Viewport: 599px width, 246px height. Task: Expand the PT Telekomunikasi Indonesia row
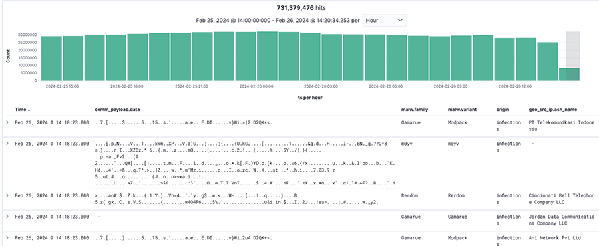pos(7,122)
